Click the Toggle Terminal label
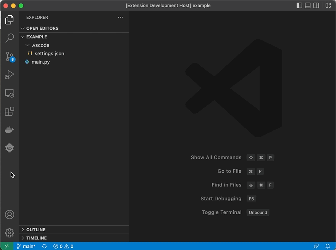 point(221,212)
